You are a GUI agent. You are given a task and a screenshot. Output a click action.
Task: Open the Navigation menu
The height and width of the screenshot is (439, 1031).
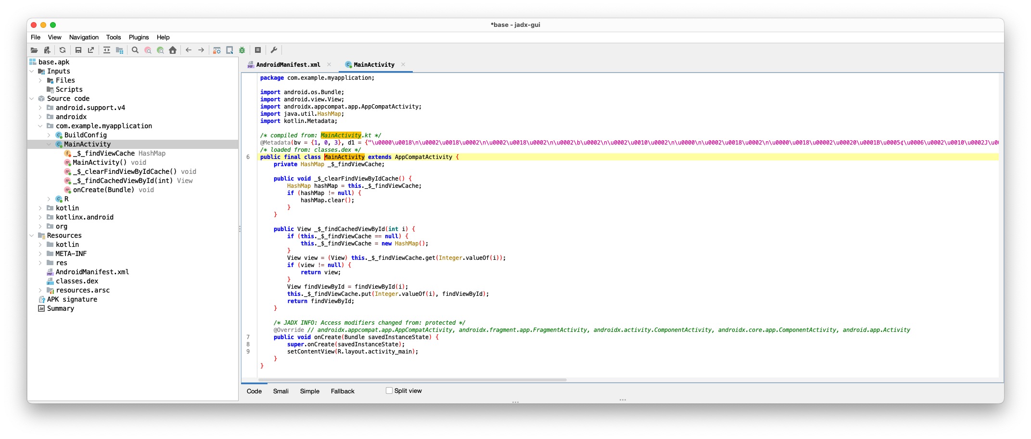(84, 37)
